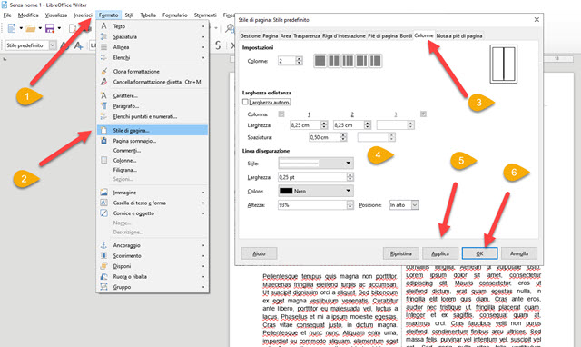This screenshot has width=581, height=347.
Task: Select the narrow-left wide-right columns preset
Action: pyautogui.click(x=375, y=61)
